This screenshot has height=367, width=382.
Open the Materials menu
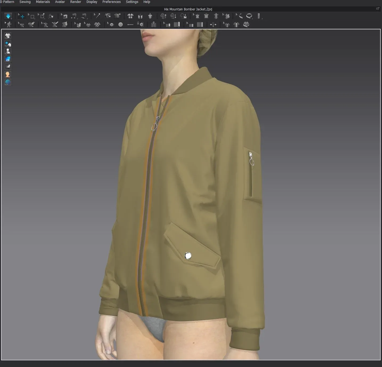coord(43,2)
